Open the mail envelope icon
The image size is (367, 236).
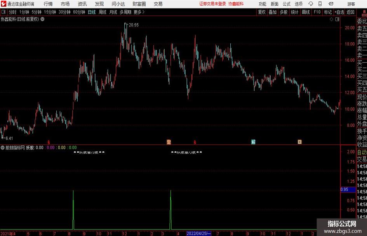[331, 4]
